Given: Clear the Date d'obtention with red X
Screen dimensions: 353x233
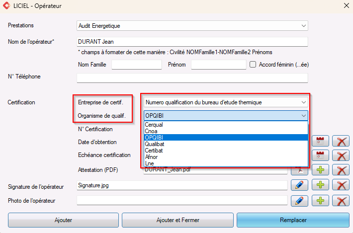Looking at the screenshot, I should tap(341, 141).
